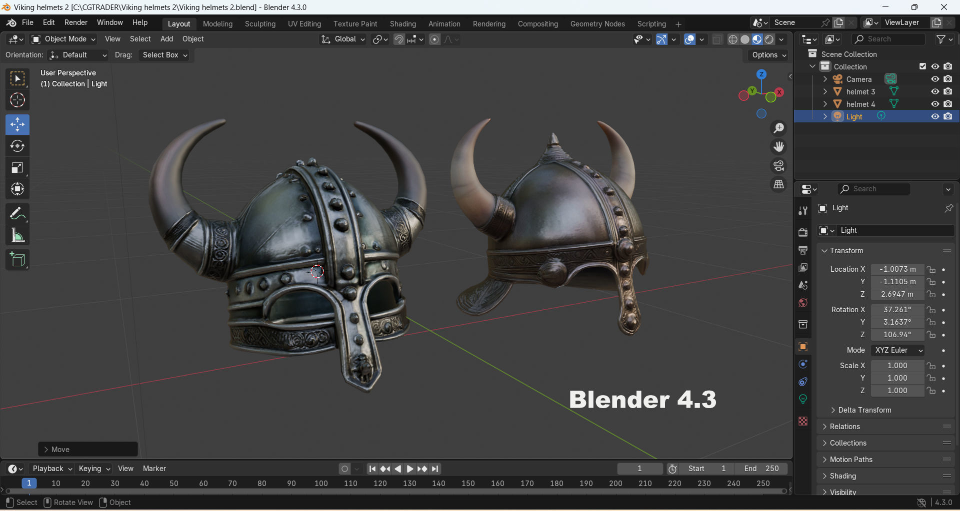960x511 pixels.
Task: Expand the Delta Transform panel
Action: (x=864, y=410)
